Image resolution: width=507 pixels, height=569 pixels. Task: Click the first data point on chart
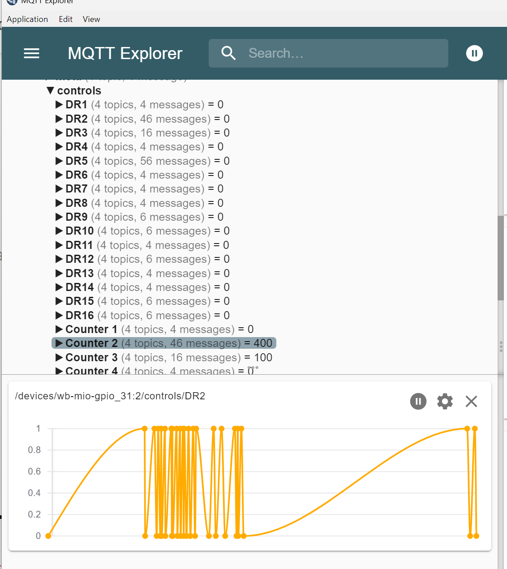click(x=48, y=536)
